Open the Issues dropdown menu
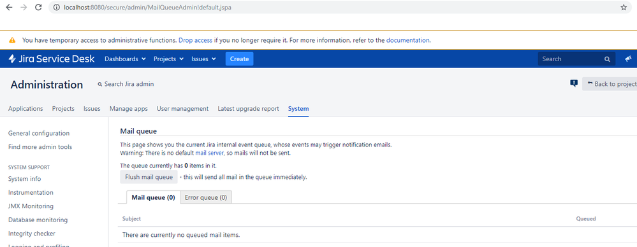Viewport: 637px width, 247px height. tap(203, 59)
